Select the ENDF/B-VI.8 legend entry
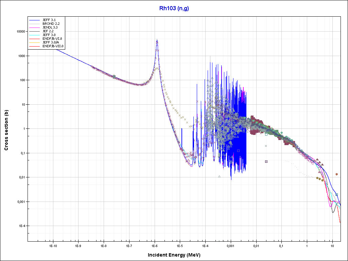The width and height of the screenshot is (348, 261). point(52,39)
